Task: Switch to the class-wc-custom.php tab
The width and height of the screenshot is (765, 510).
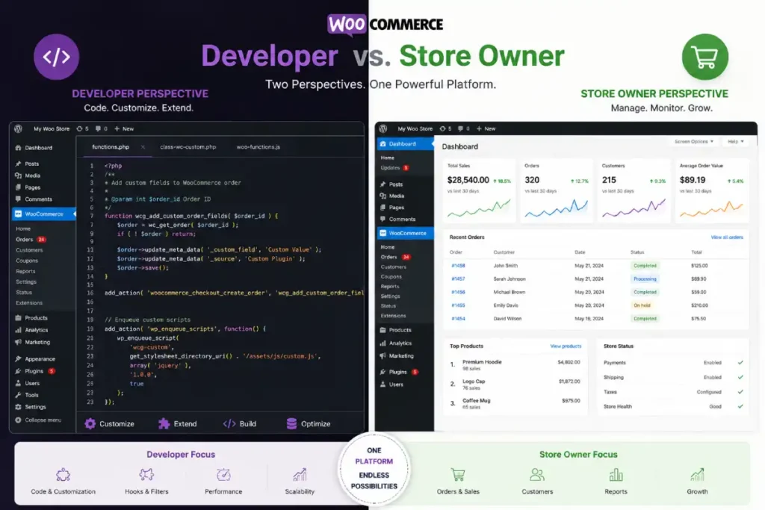Action: click(188, 147)
